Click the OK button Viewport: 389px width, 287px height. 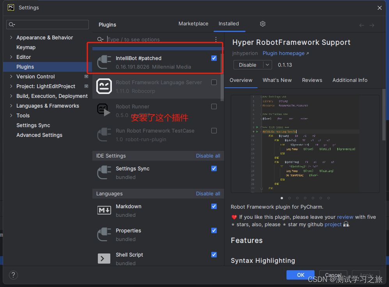(x=300, y=275)
